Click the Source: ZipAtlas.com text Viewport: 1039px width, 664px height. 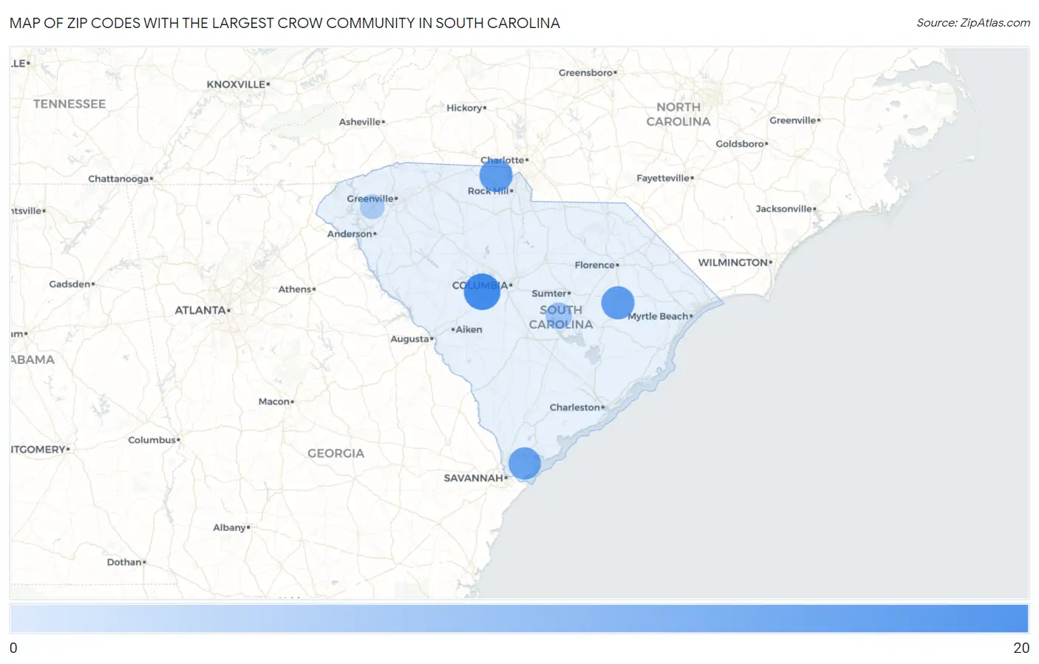pyautogui.click(x=973, y=23)
